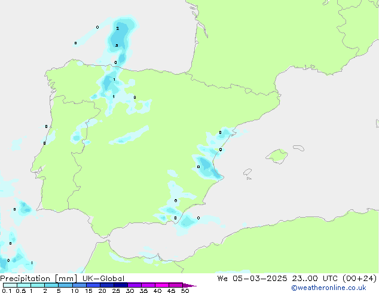Click the Ibiza island outline
Viewport: 379px width, 293px height.
pyautogui.click(x=247, y=172)
